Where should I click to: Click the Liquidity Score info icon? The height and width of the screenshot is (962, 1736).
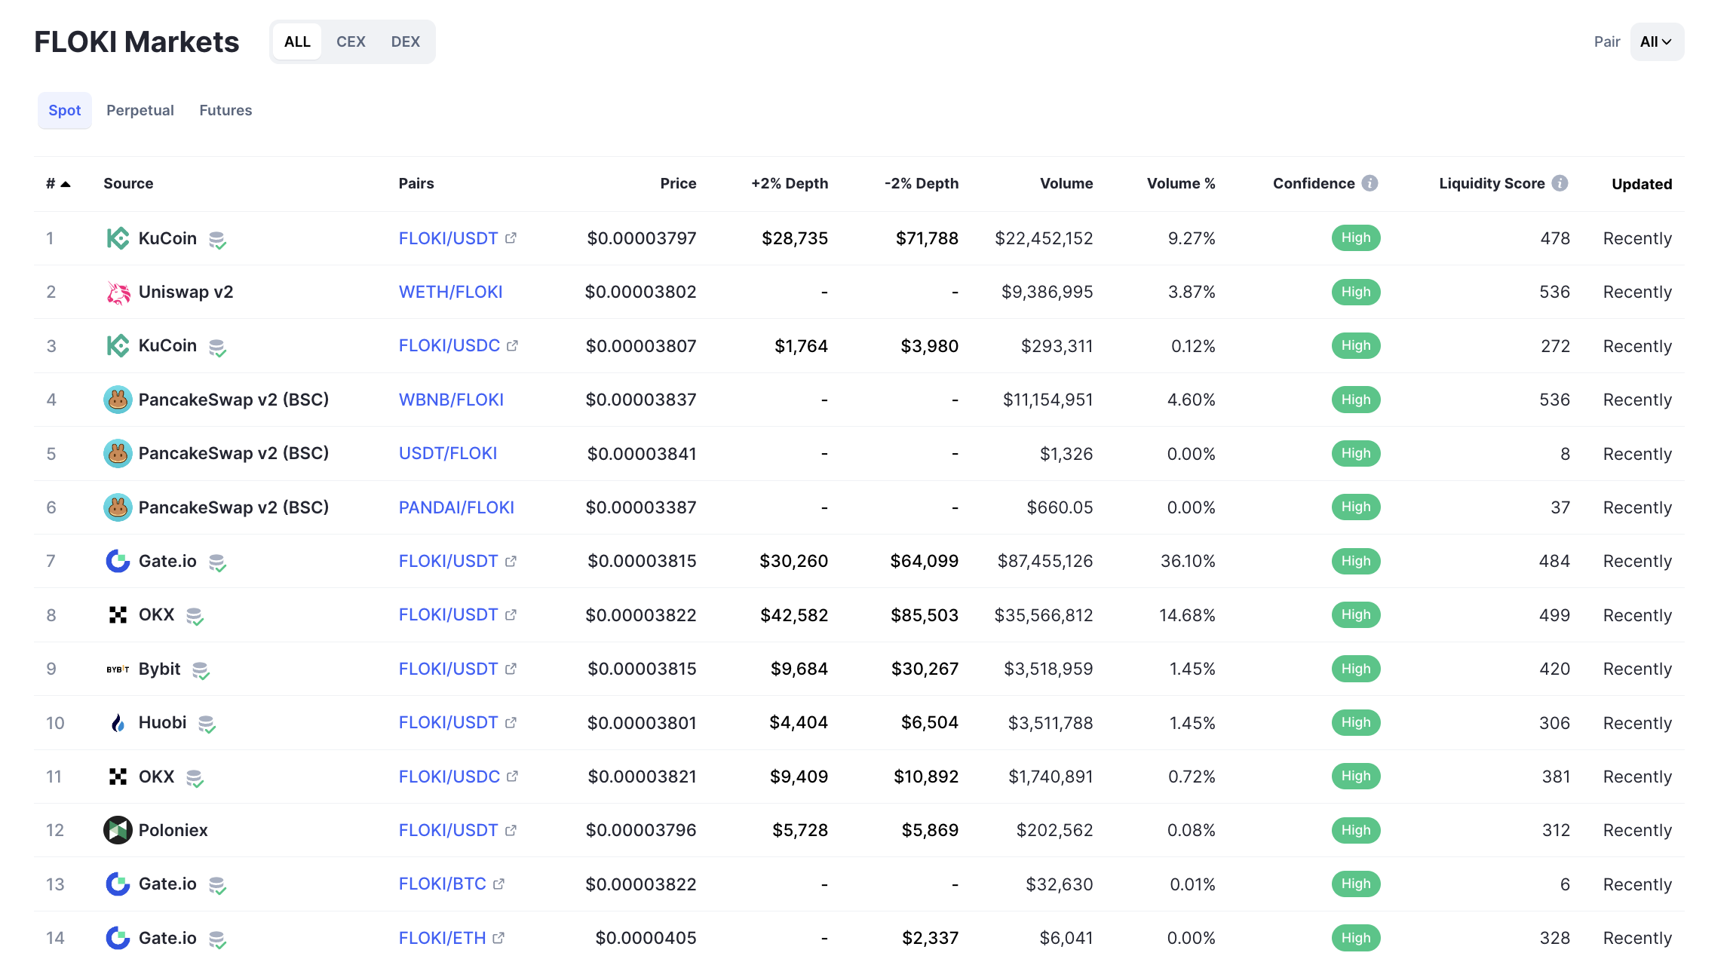1560,183
